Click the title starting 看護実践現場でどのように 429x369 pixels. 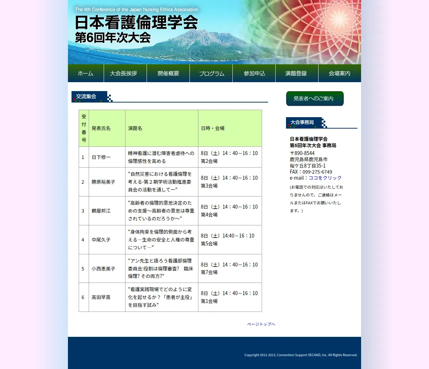[161, 297]
